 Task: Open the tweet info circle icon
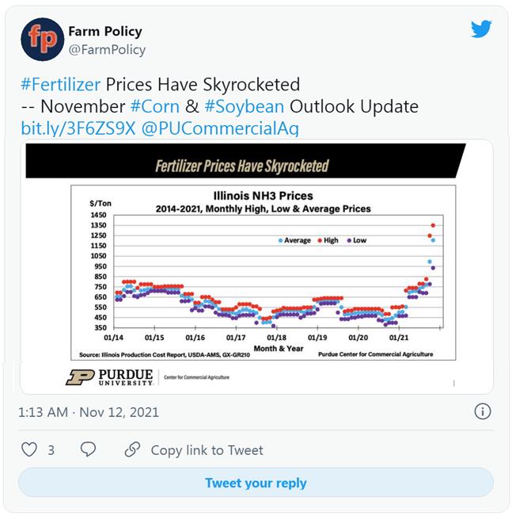click(x=483, y=411)
